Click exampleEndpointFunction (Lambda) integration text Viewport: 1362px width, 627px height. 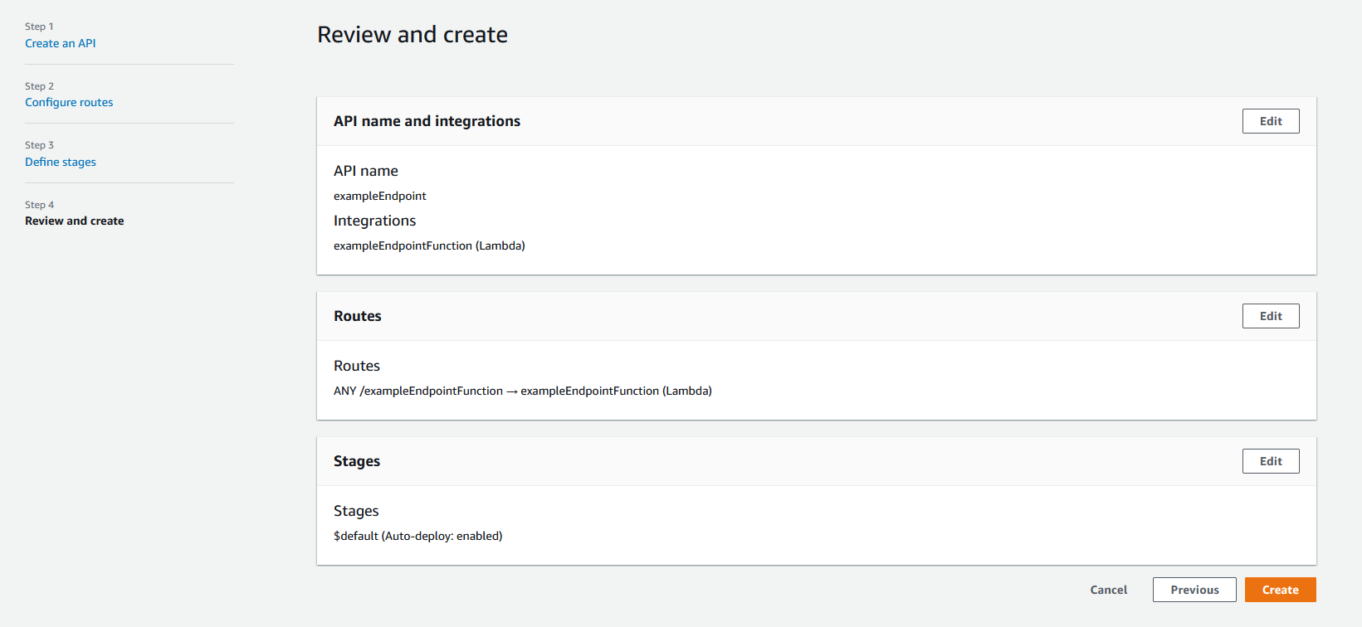[429, 245]
